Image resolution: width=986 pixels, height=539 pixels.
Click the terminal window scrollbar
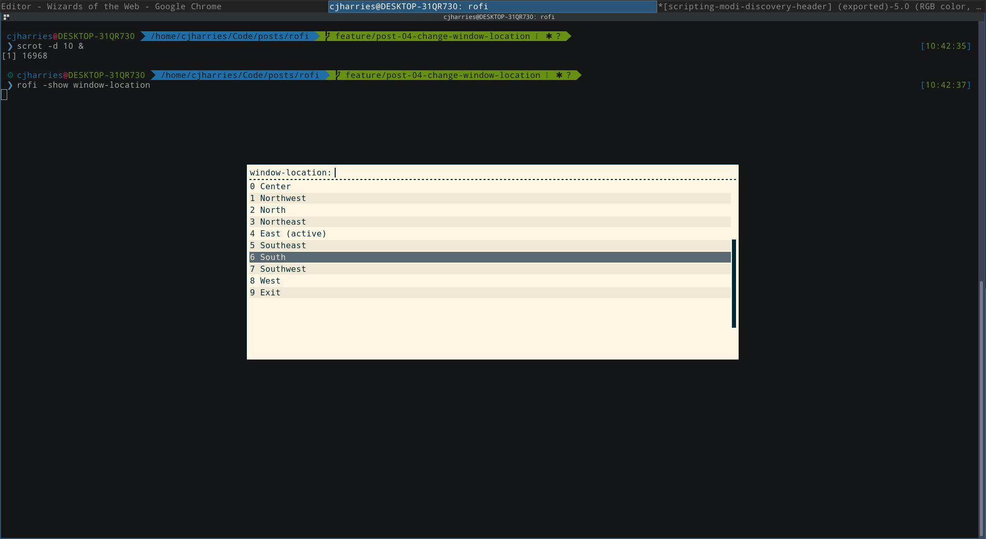982,408
